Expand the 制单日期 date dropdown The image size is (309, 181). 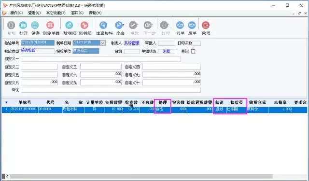103,43
